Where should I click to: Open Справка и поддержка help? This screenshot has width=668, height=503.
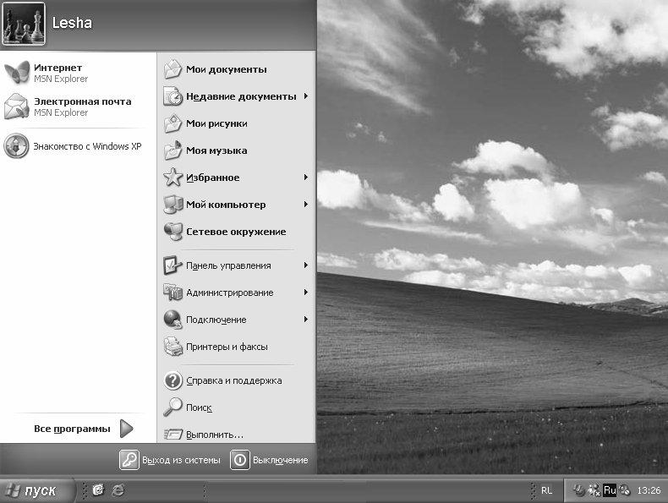click(233, 380)
